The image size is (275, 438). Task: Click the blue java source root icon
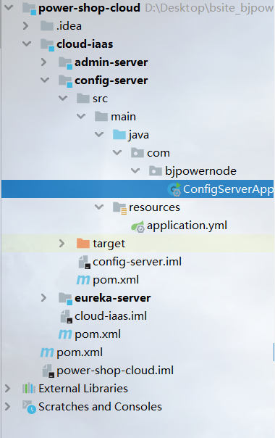click(x=119, y=135)
